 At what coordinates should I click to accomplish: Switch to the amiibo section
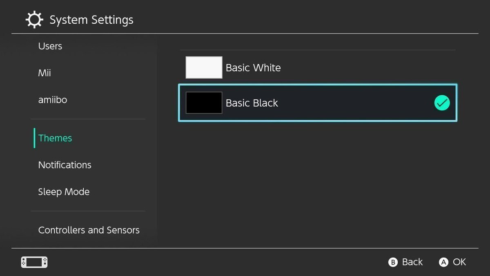(53, 99)
